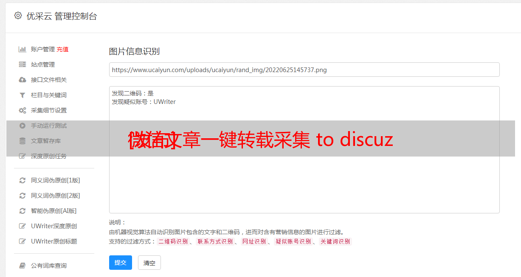Click the bar chart icon for 账户管理
Image resolution: width=521 pixels, height=277 pixels.
pos(23,49)
